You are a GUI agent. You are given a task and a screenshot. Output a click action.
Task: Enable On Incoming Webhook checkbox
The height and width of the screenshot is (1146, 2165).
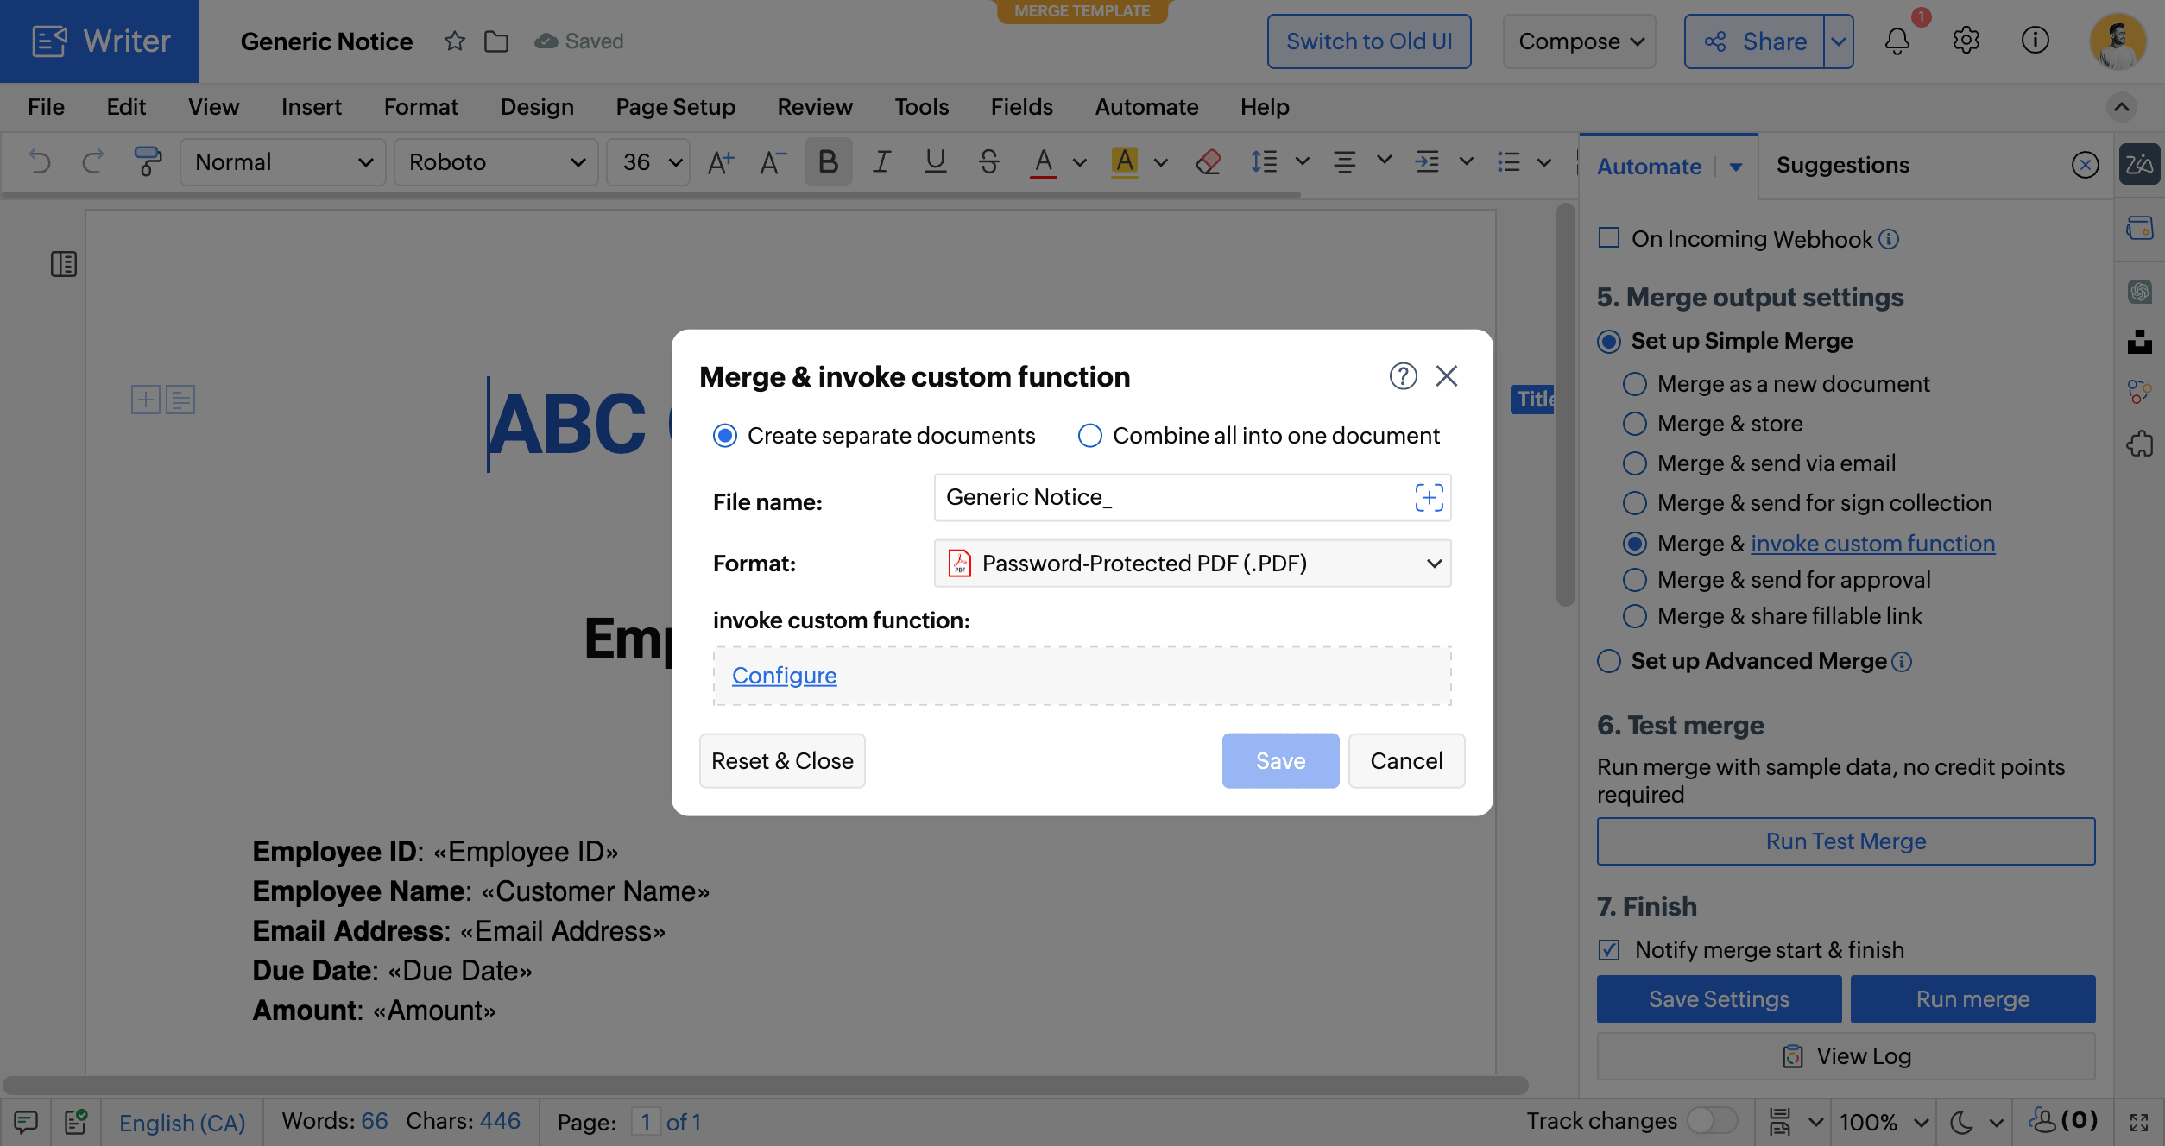point(1609,238)
